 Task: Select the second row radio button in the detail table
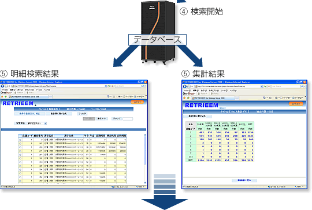click(x=20, y=144)
